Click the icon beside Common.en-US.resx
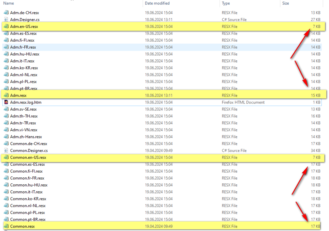The height and width of the screenshot is (231, 329). (6, 157)
